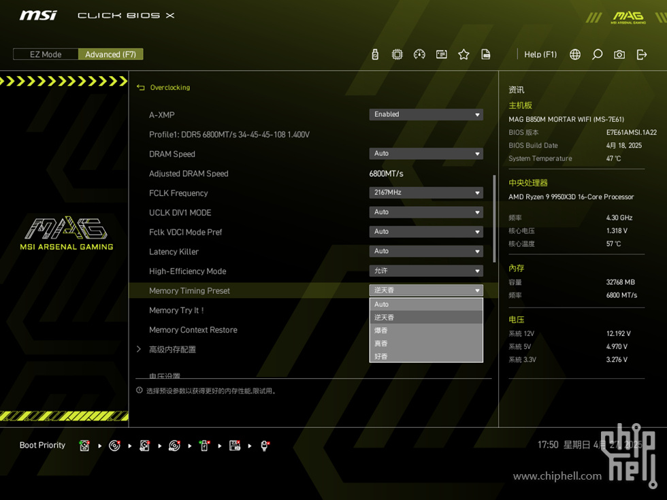Choose 好香 in the preset list
Viewport: 667px width, 500px height.
coord(426,356)
